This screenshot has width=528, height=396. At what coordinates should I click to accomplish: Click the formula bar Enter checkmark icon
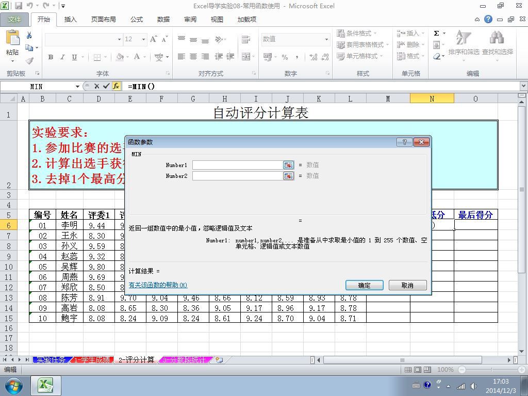click(x=106, y=86)
